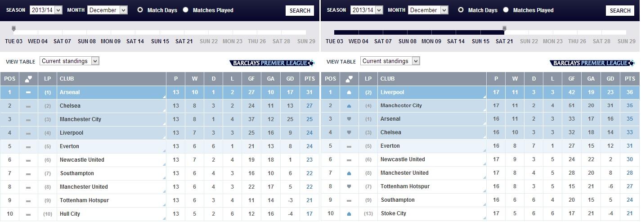Click the down arrow icon in Arsenal row, right table
641x222 pixels.
349,119
